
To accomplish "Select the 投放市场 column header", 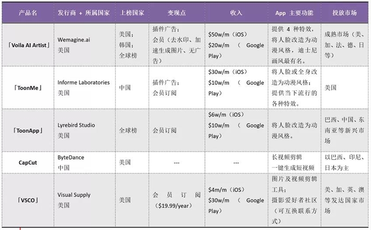I will click(344, 13).
